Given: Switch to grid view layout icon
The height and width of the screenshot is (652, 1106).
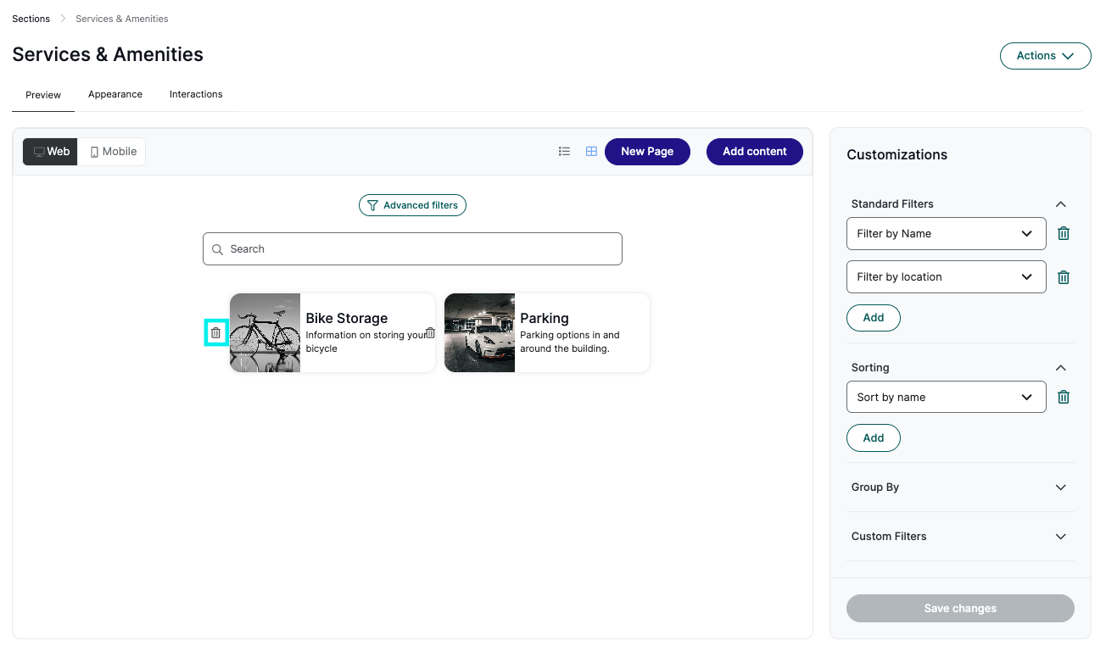Looking at the screenshot, I should click(591, 152).
